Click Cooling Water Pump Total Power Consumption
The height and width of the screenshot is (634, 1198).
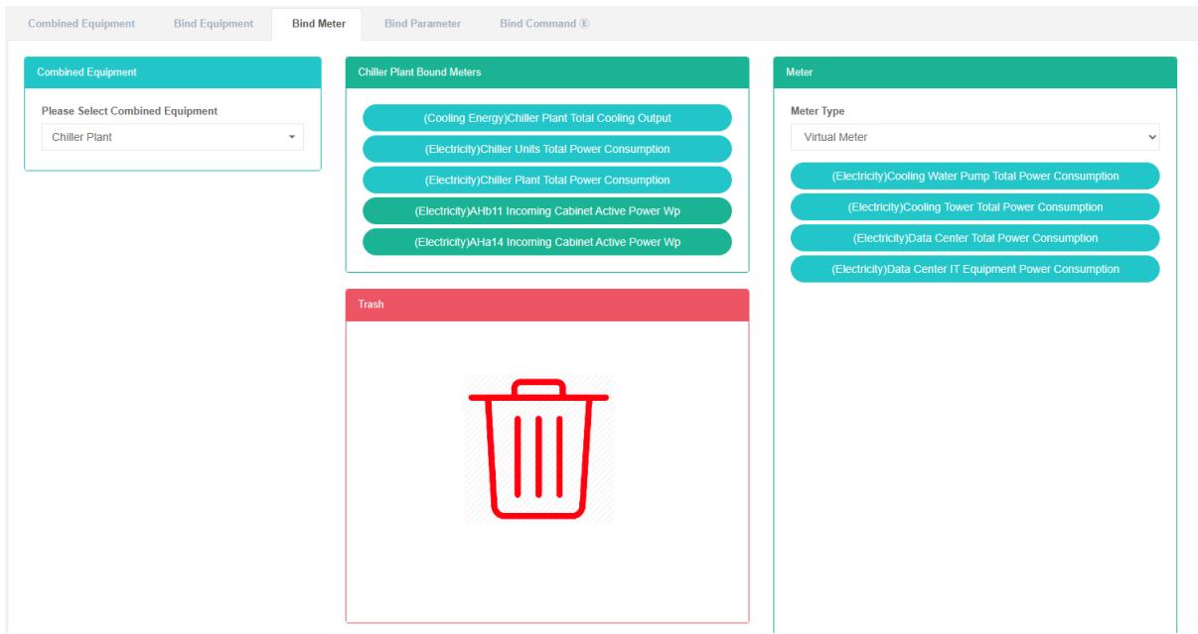[974, 176]
